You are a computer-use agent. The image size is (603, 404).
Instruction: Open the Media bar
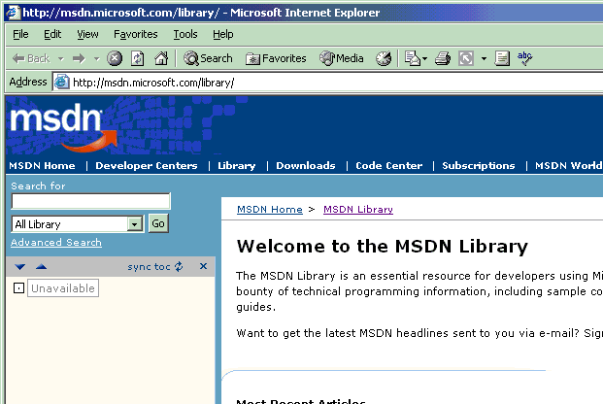pyautogui.click(x=342, y=58)
